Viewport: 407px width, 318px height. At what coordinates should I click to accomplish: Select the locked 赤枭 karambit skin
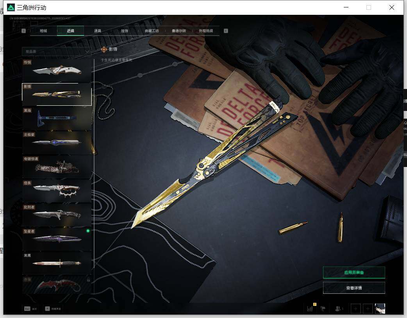pyautogui.click(x=57, y=285)
